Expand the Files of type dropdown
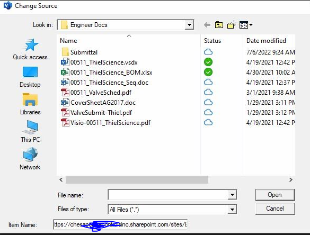 [x=232, y=209]
